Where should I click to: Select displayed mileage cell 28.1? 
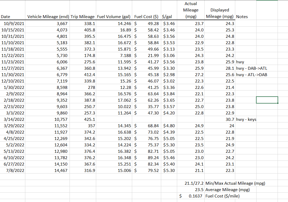[220, 68]
